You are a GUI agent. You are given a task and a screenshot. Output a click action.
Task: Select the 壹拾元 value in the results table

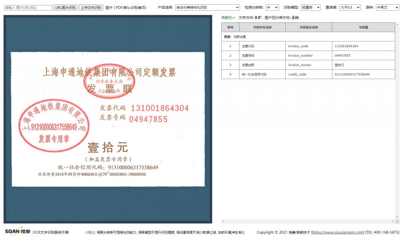pos(363,65)
